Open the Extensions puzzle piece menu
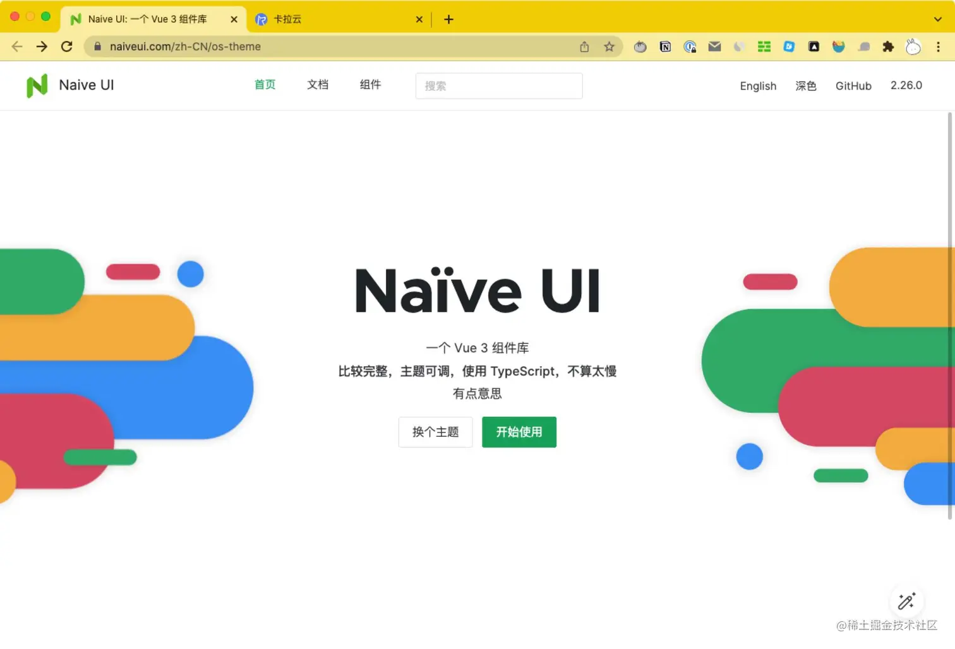The width and height of the screenshot is (955, 649). pos(888,46)
